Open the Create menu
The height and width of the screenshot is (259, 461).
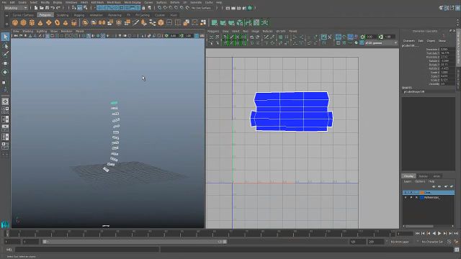[x=22, y=2]
